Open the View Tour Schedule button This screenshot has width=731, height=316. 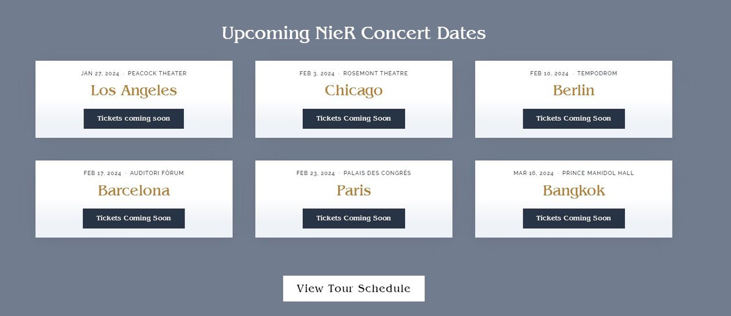(353, 289)
